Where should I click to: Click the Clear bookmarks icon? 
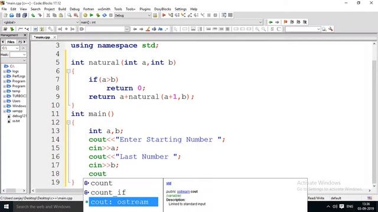(305, 22)
